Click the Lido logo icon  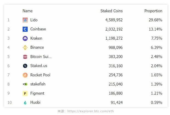[x=25, y=20]
